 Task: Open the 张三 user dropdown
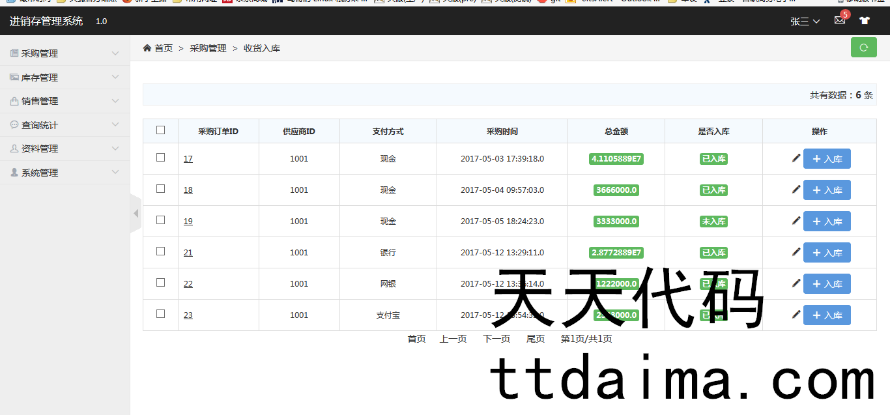pyautogui.click(x=805, y=21)
